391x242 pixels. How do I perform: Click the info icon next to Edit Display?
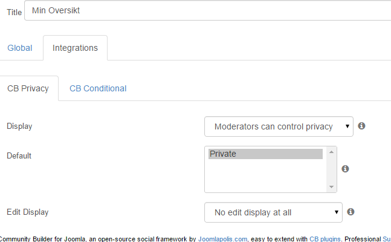[x=351, y=212]
